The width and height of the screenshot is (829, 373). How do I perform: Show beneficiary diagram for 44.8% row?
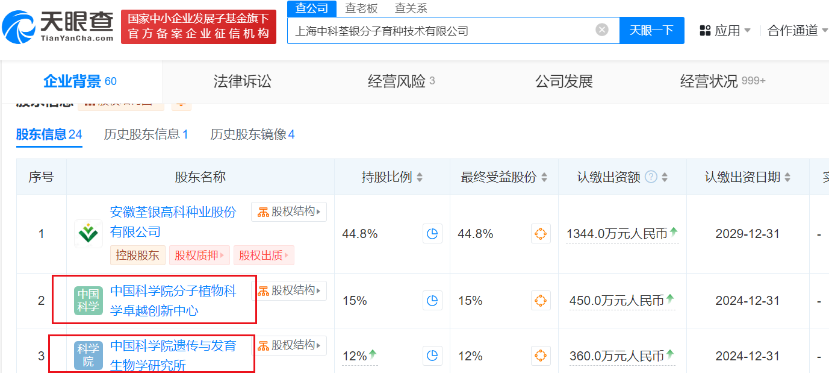tap(541, 234)
